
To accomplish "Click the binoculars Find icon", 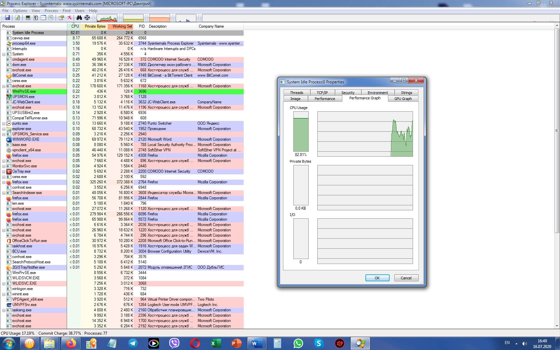I will point(79,18).
